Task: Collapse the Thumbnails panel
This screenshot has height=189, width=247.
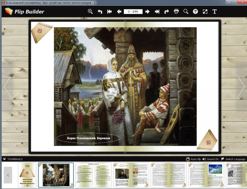Action: (x=4, y=159)
